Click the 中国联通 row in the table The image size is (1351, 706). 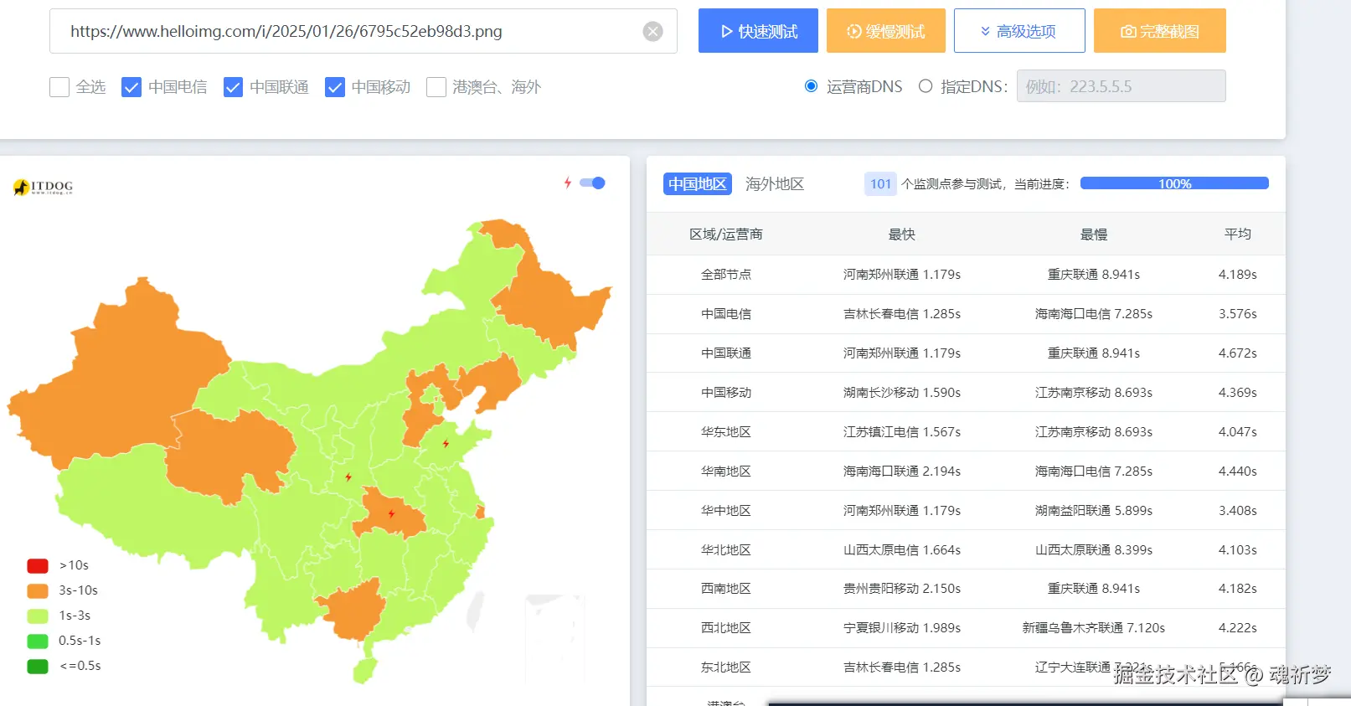pos(966,353)
